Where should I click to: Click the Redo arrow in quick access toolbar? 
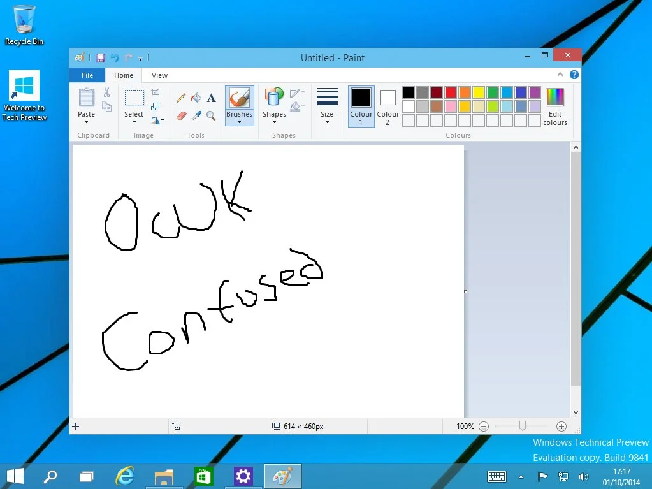(x=129, y=58)
